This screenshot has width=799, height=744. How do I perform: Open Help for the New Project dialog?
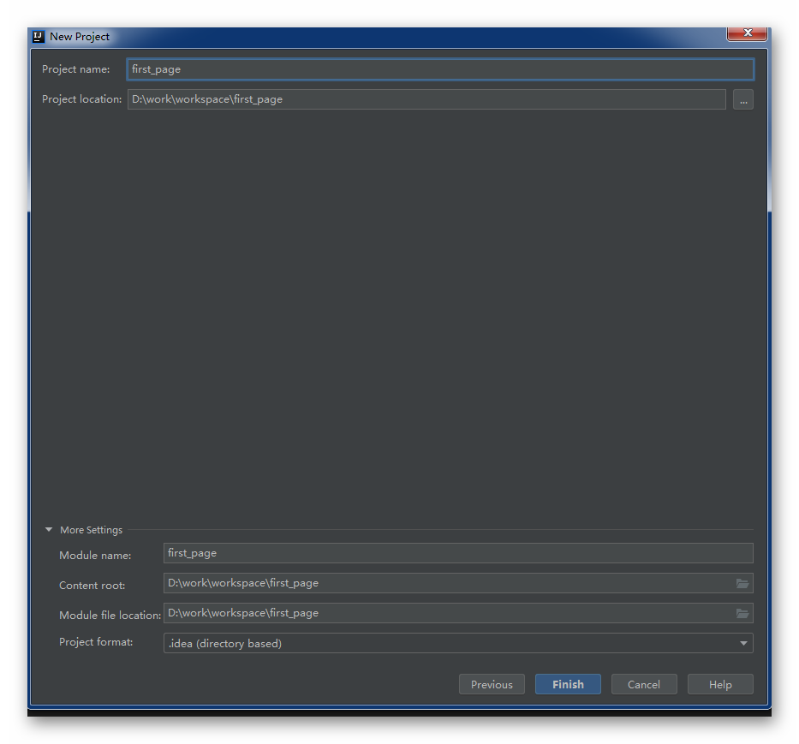[x=720, y=684]
